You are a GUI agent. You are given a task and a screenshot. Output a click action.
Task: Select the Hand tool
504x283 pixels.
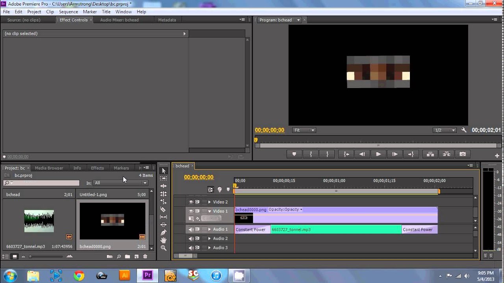click(164, 240)
